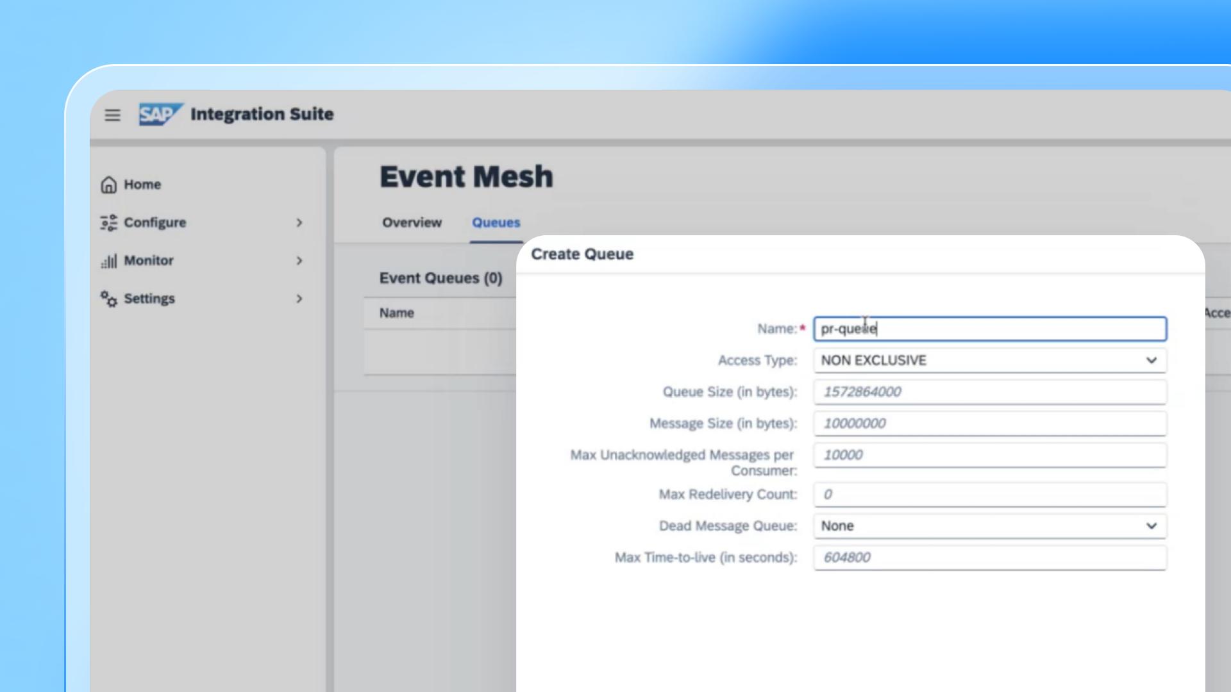Click the Max Redelivery Count field

point(990,495)
